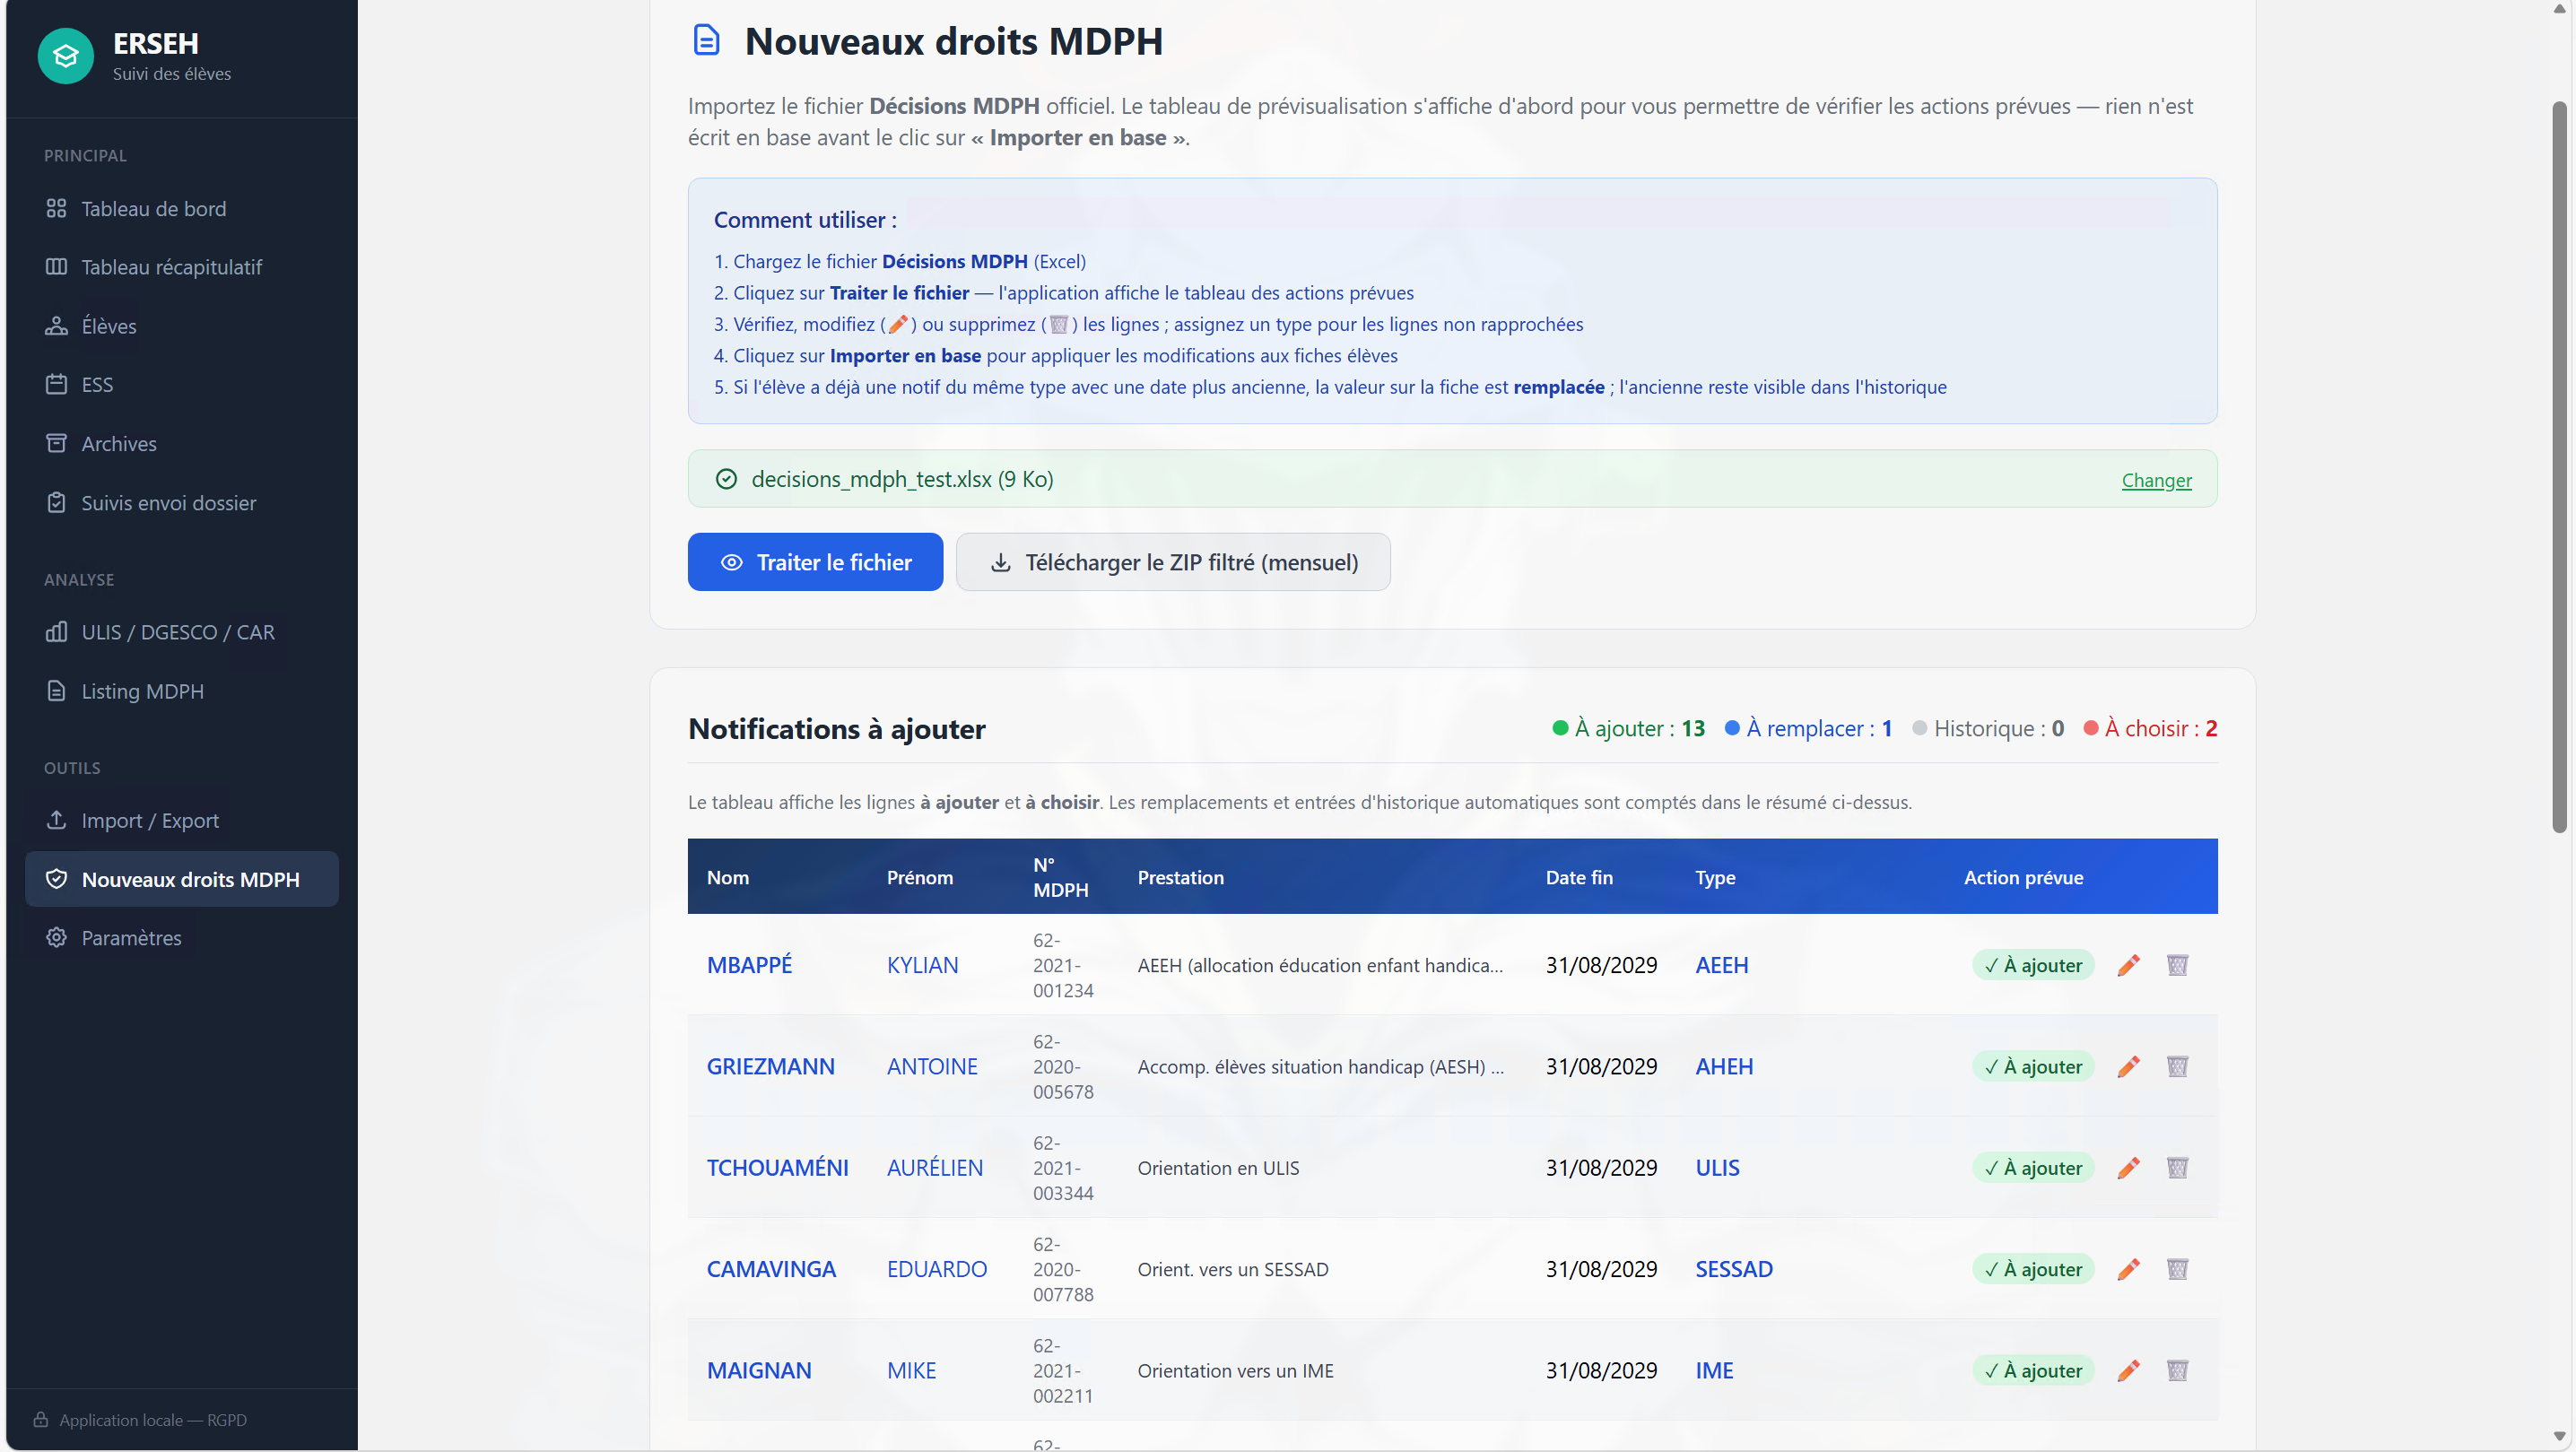Screen dimensions: 2576x1452
Task: Click the KYLIAN first name cell
Action: [x=922, y=965]
